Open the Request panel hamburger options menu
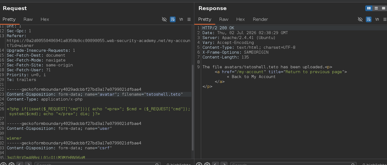 click(x=189, y=19)
